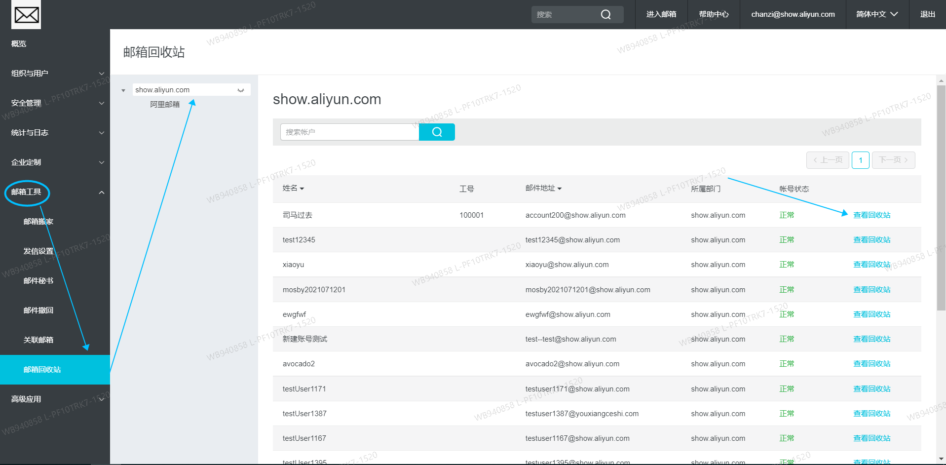View recycle bin for xiaoyu
The height and width of the screenshot is (465, 946).
(871, 265)
